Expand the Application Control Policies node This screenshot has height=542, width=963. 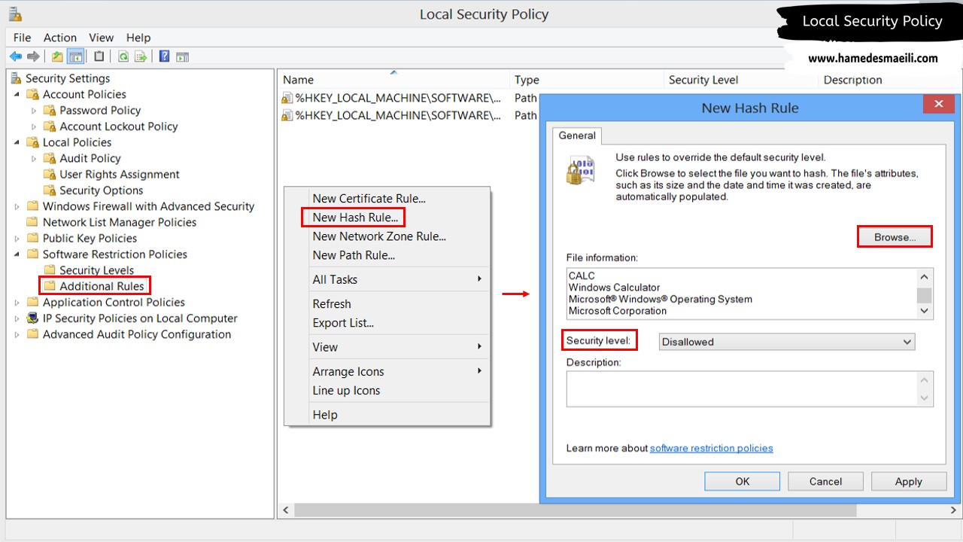point(17,302)
